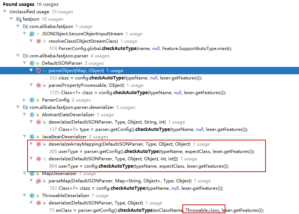Click the parseObject(Map, Object) method icon

click(39, 71)
